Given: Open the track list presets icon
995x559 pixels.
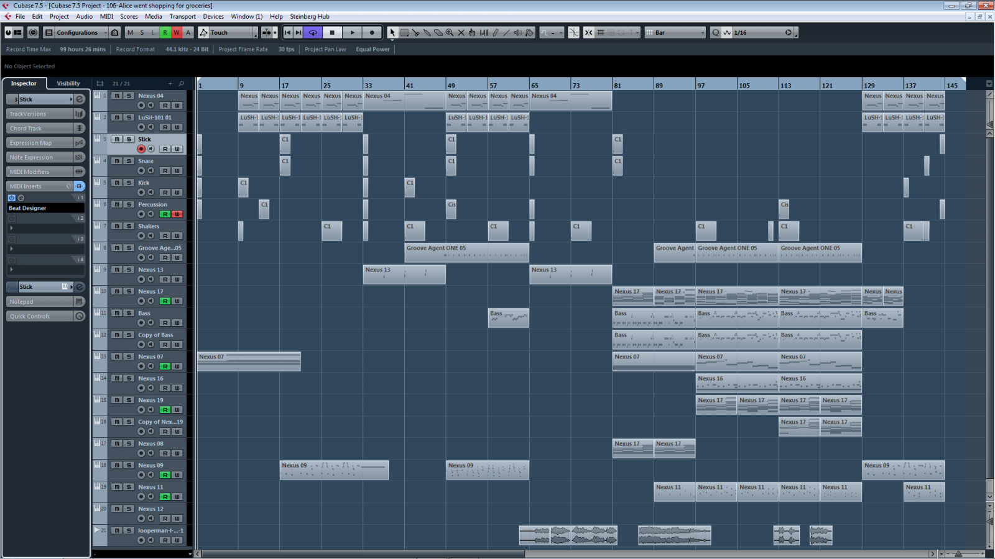Looking at the screenshot, I should pos(99,83).
